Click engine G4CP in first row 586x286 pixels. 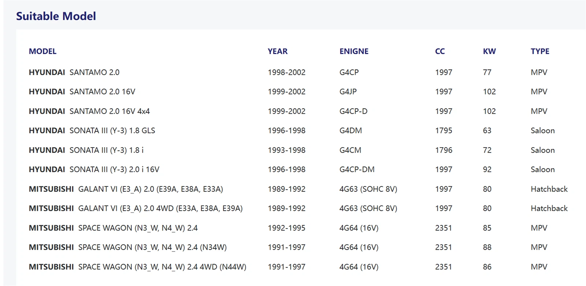(349, 73)
